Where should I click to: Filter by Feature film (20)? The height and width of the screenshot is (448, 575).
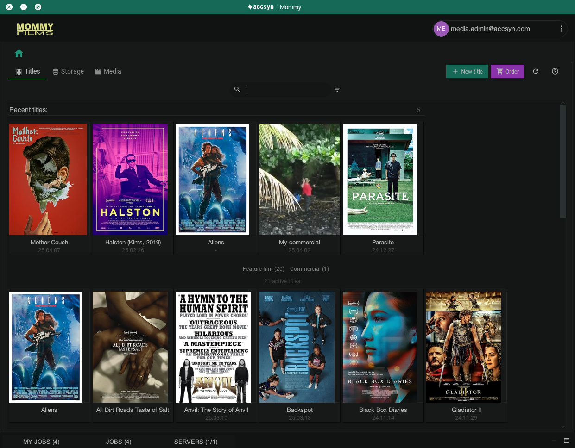coord(264,269)
